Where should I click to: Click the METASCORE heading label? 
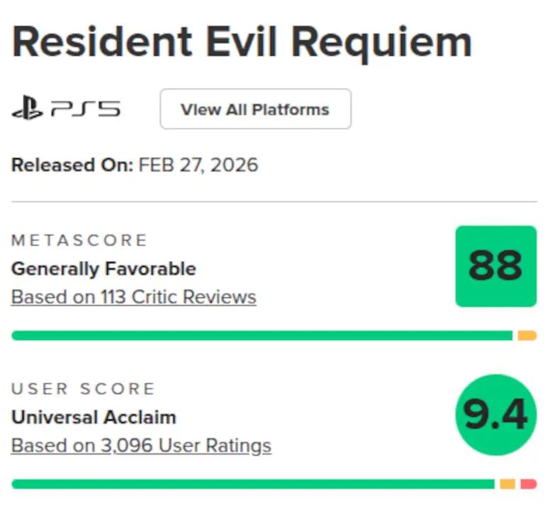79,241
